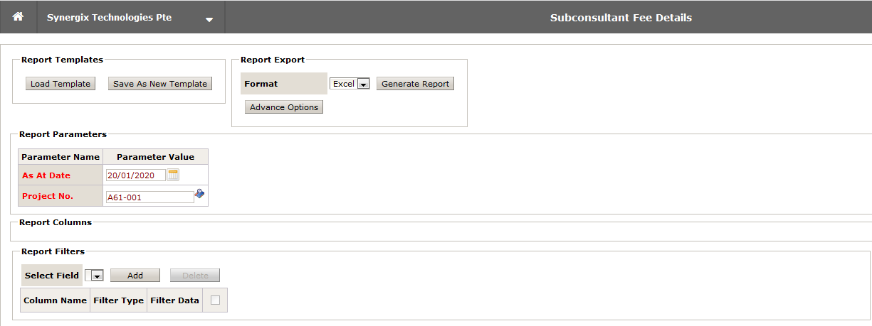872x326 pixels.
Task: Click into the Project No. input field
Action: [x=149, y=197]
